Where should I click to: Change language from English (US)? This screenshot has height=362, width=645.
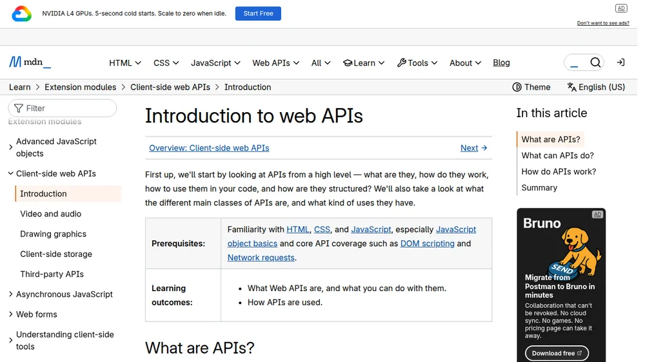(596, 87)
